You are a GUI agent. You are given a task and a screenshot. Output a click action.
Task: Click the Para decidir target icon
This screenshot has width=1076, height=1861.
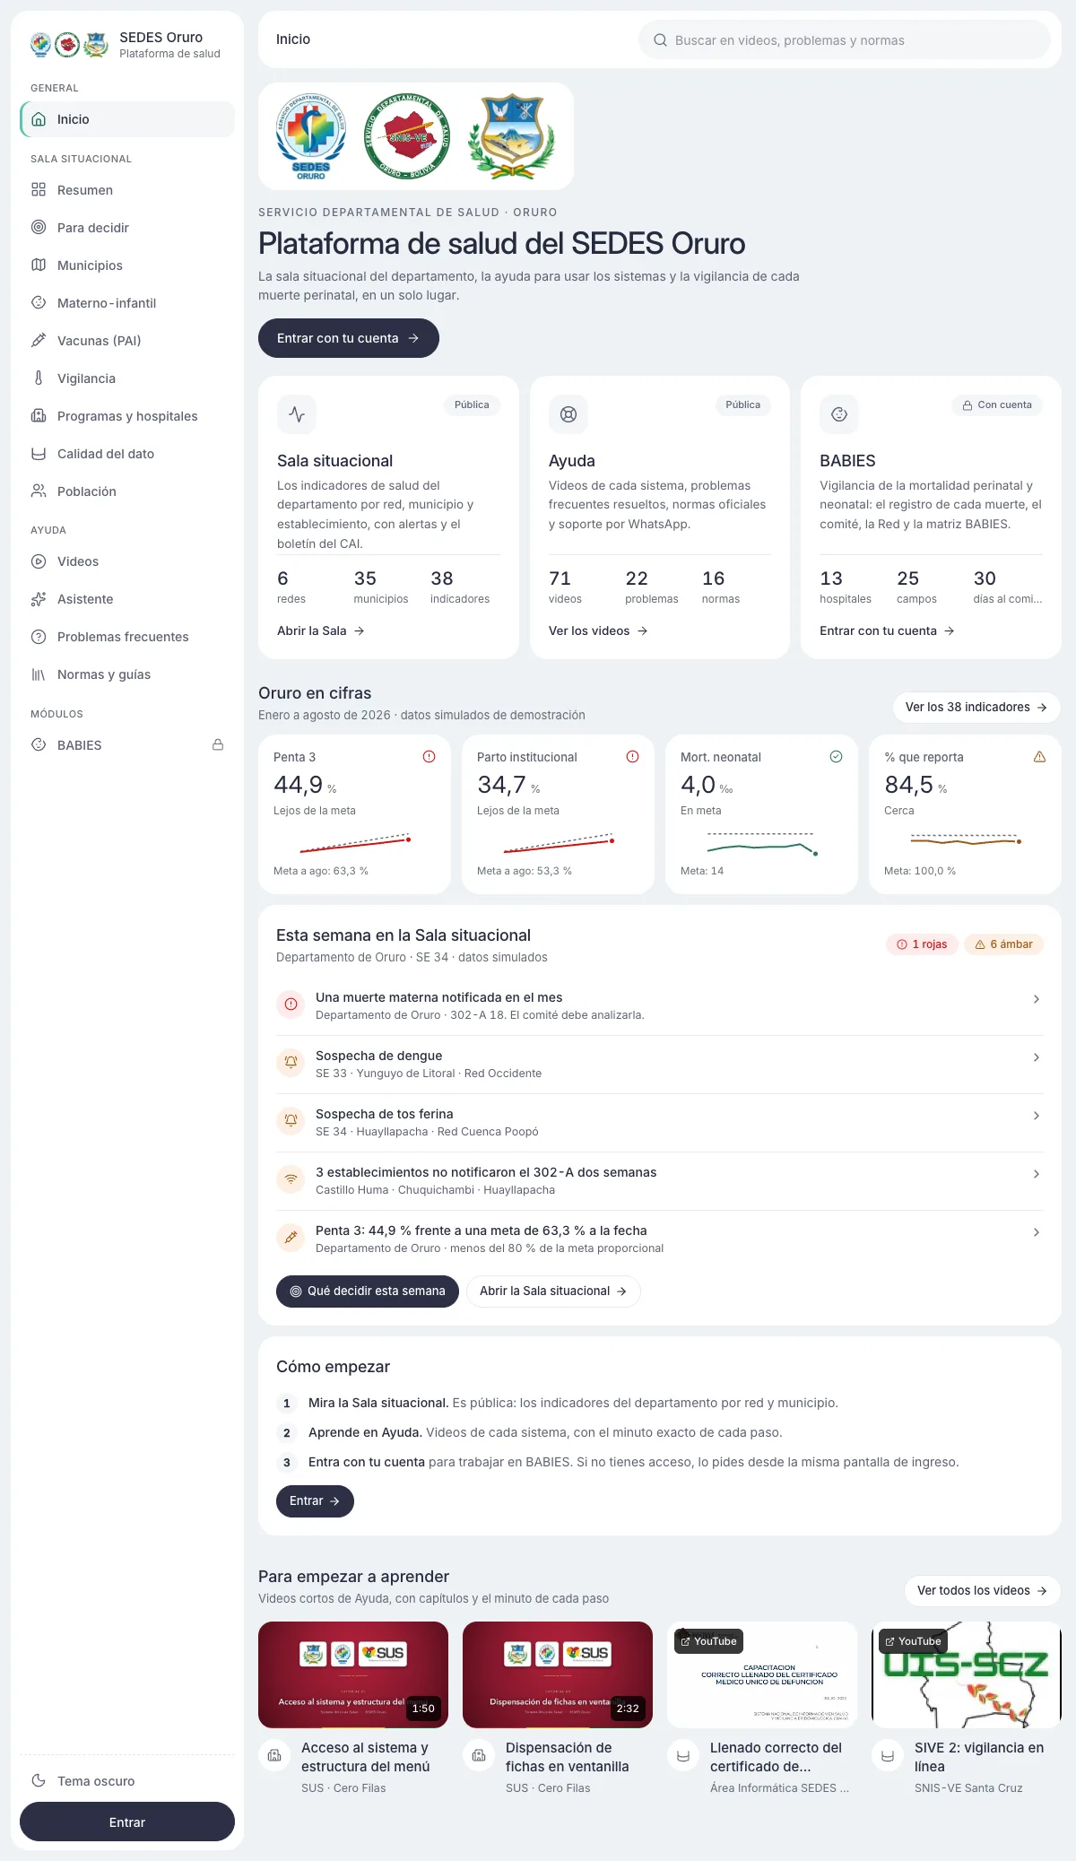(39, 227)
